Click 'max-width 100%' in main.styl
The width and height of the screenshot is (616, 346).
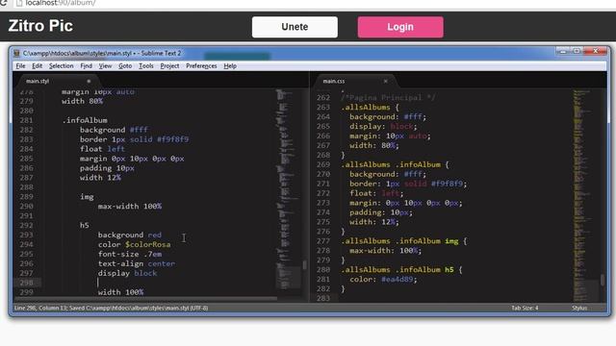(130, 206)
